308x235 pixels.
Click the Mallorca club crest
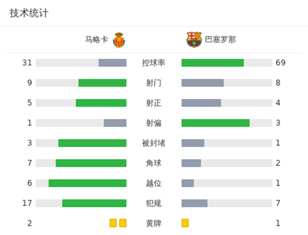point(119,39)
